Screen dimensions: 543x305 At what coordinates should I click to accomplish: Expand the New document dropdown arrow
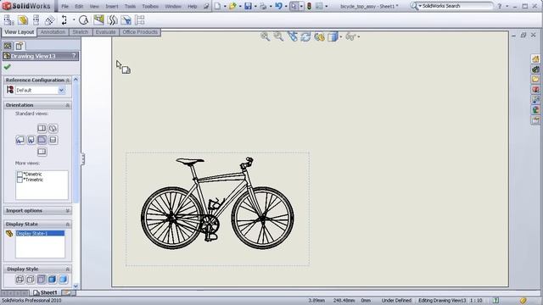tap(225, 6)
